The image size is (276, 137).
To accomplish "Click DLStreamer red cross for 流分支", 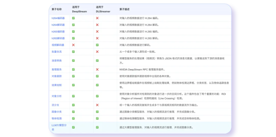I will (97, 105).
